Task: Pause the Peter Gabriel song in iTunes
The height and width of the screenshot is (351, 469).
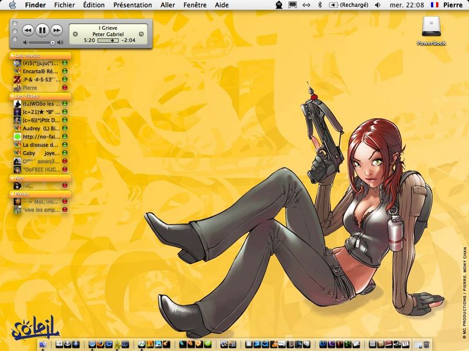Action: (42, 30)
